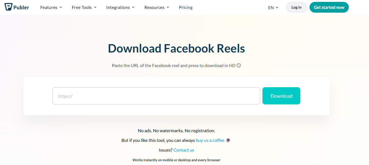Click Get started now button
Viewport: 369px width, 165px height.
[329, 7]
